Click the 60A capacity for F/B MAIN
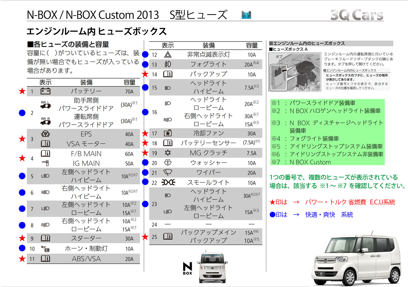Viewport: 408px width, 287px height. point(129,154)
